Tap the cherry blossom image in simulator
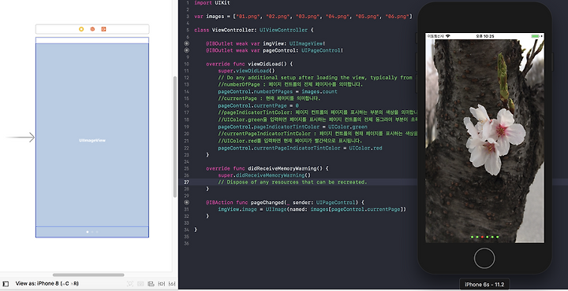The image size is (568, 291). point(484,141)
